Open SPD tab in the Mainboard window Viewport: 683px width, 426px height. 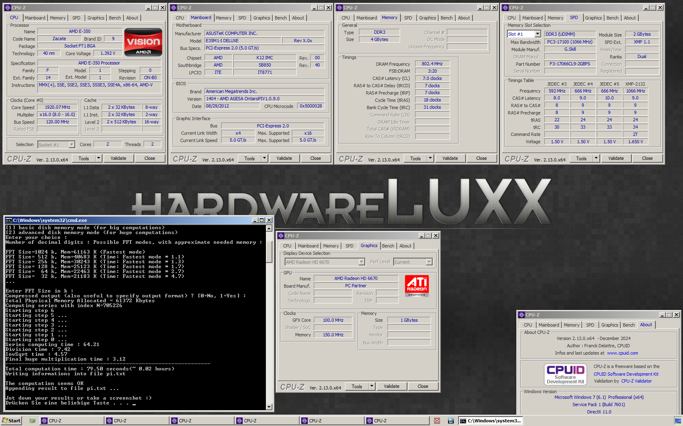point(242,18)
